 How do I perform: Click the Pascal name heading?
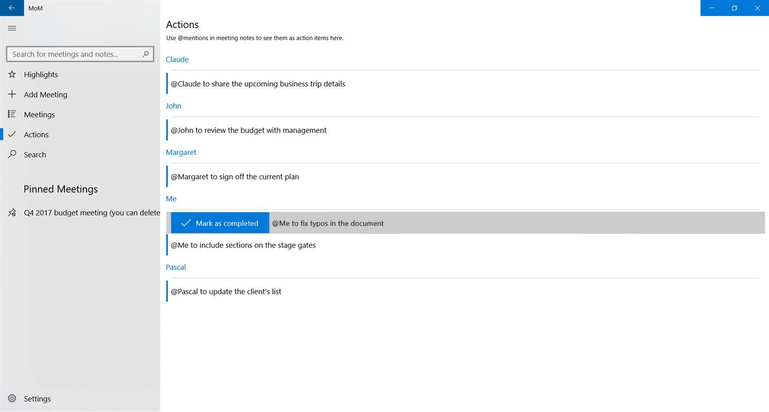coord(176,267)
